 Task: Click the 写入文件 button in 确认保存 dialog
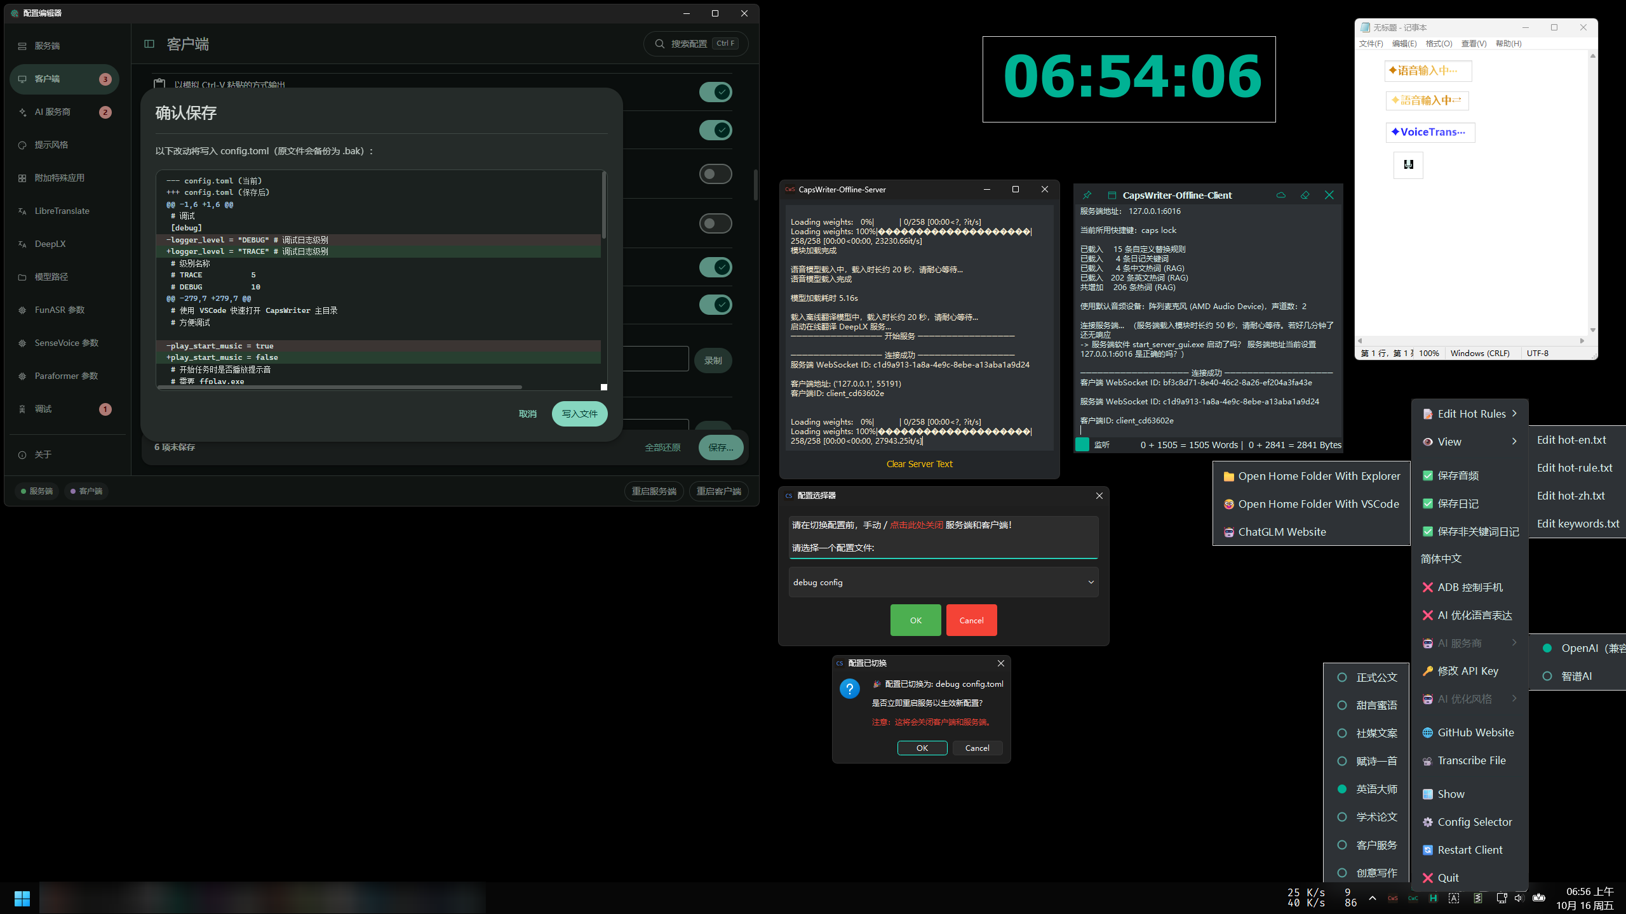[579, 414]
